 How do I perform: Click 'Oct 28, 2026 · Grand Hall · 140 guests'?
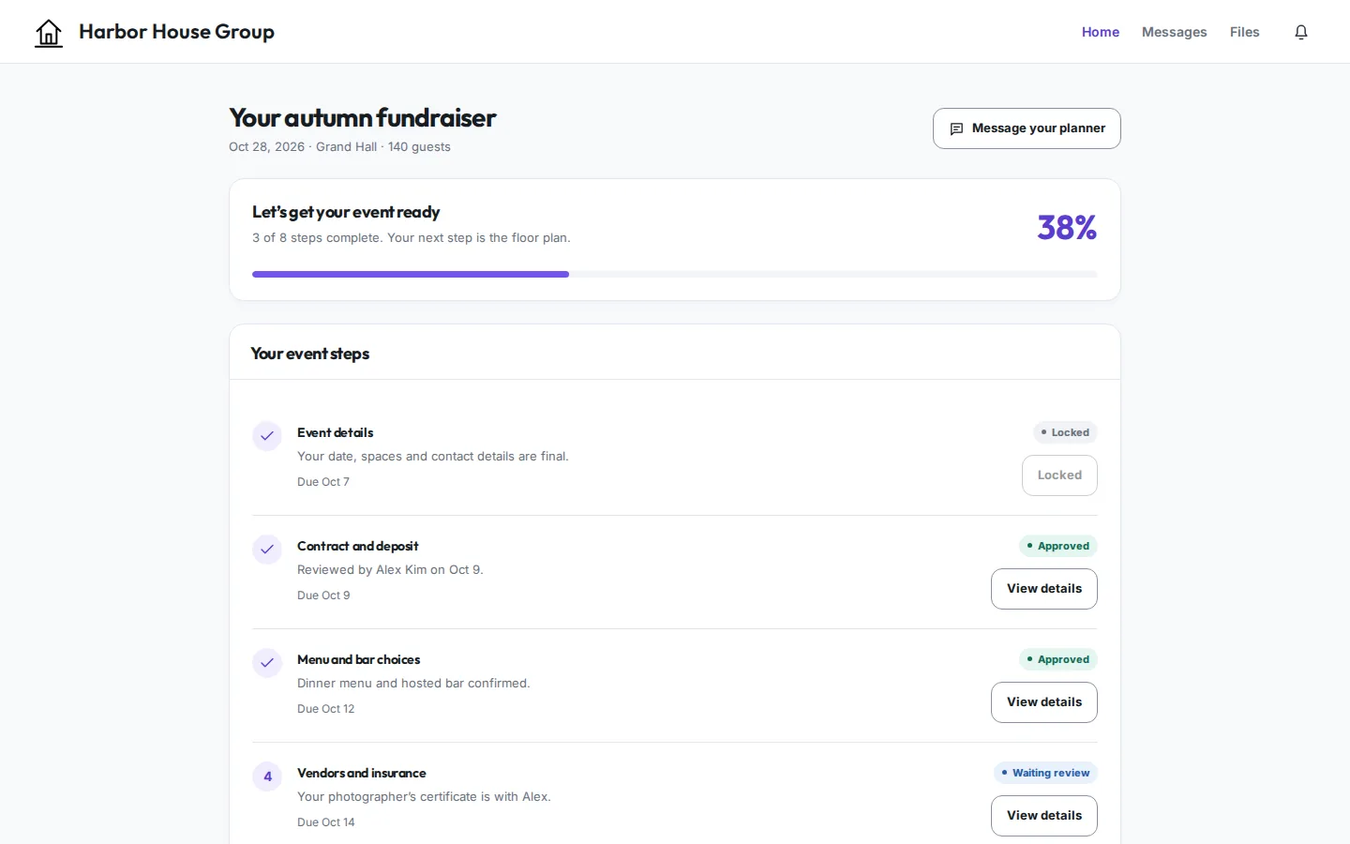click(339, 147)
